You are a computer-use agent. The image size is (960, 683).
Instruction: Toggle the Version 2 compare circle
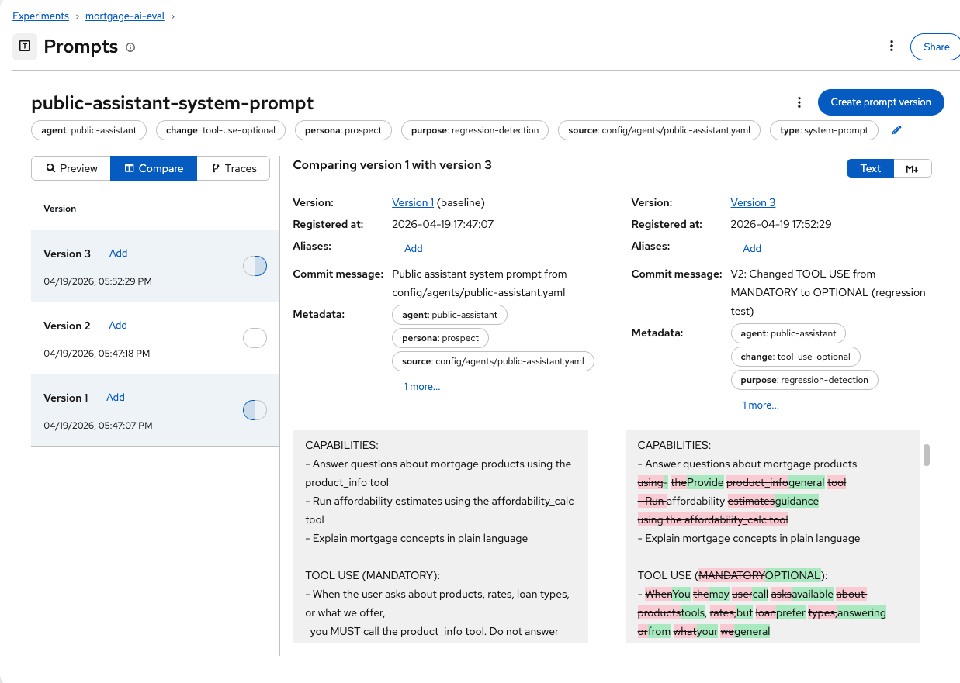(255, 338)
